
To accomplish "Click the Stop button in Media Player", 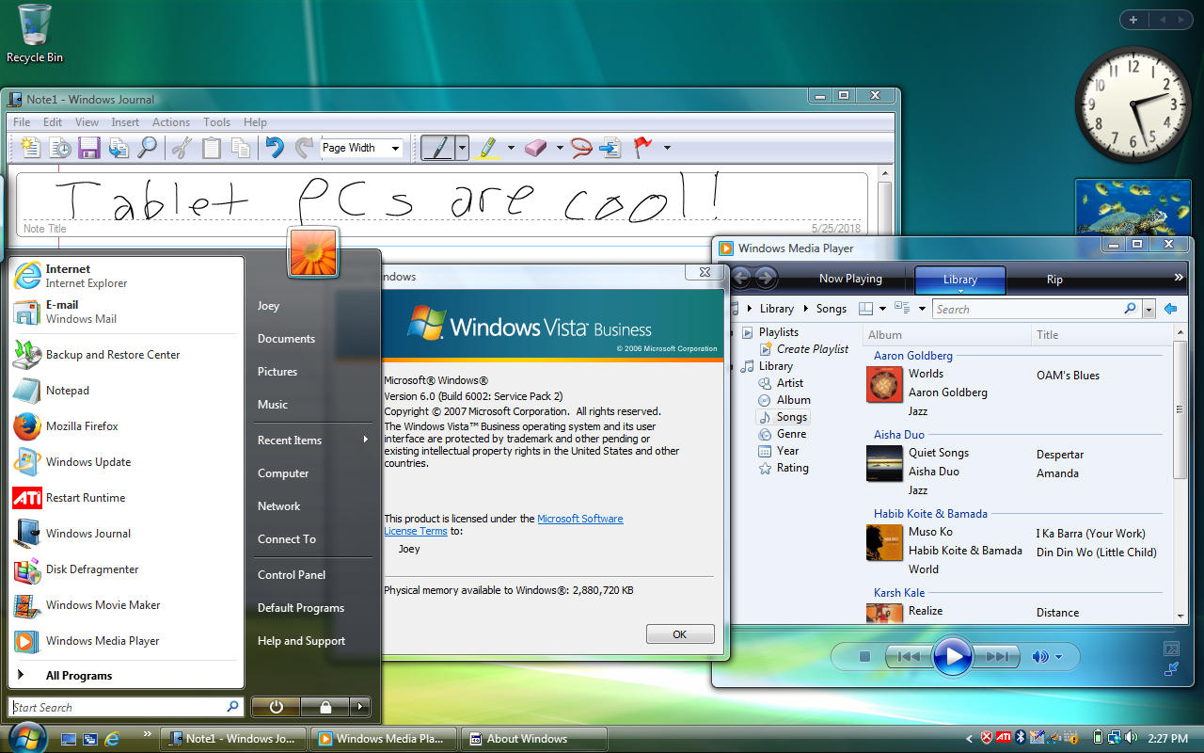I will (864, 657).
